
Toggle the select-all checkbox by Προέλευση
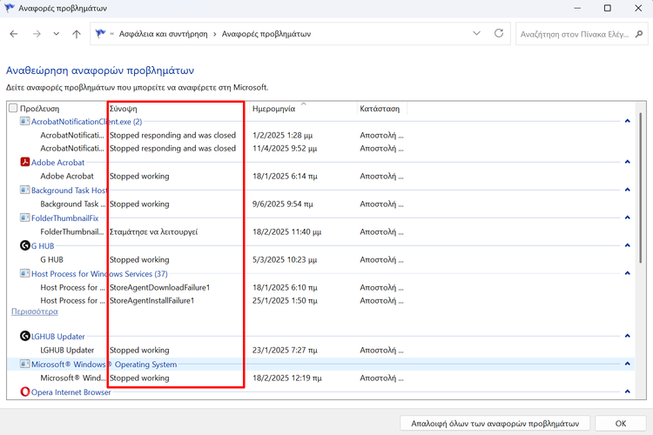(x=13, y=108)
